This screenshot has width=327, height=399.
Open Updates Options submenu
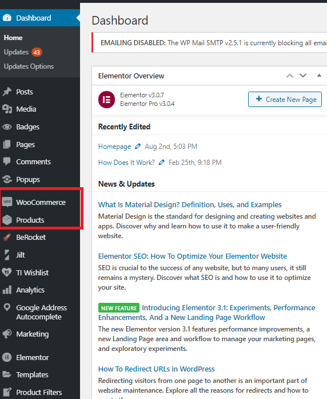(29, 66)
